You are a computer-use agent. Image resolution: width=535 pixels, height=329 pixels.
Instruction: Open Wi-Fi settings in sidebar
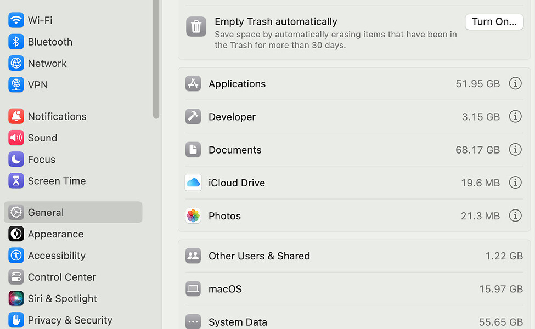(73, 20)
